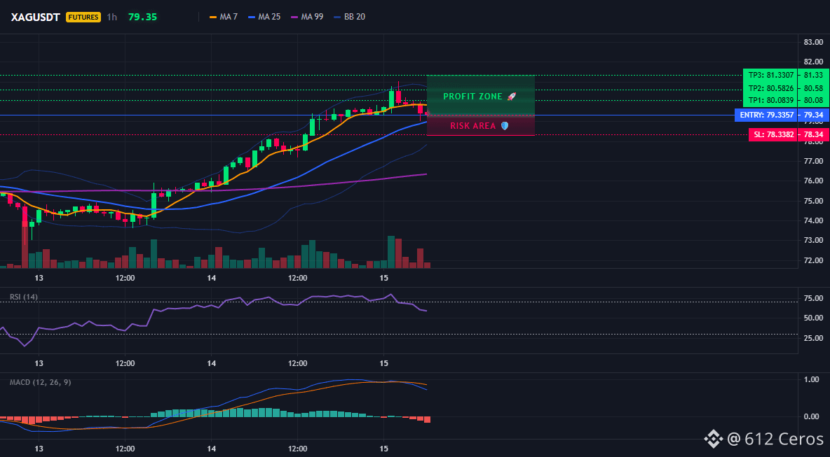Click 72.00 on the price axis

click(814, 260)
